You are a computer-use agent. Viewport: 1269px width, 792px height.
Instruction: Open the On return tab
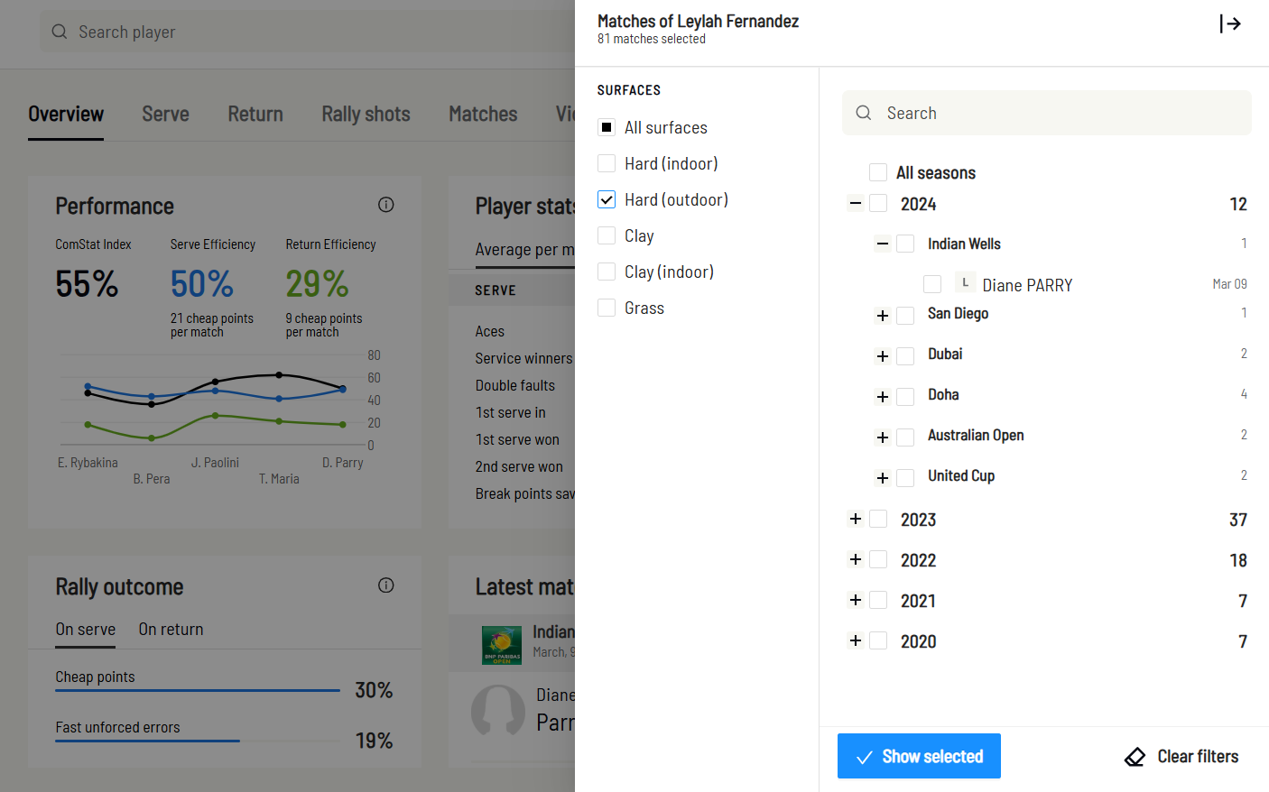point(171,630)
